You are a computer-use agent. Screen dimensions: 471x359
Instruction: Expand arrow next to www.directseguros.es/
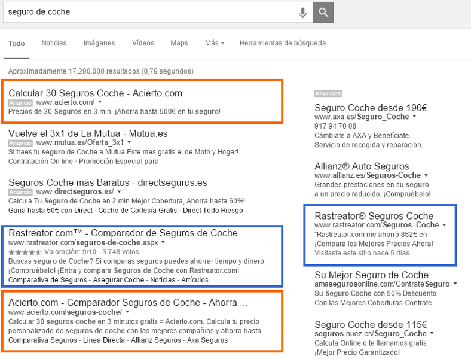pos(120,192)
